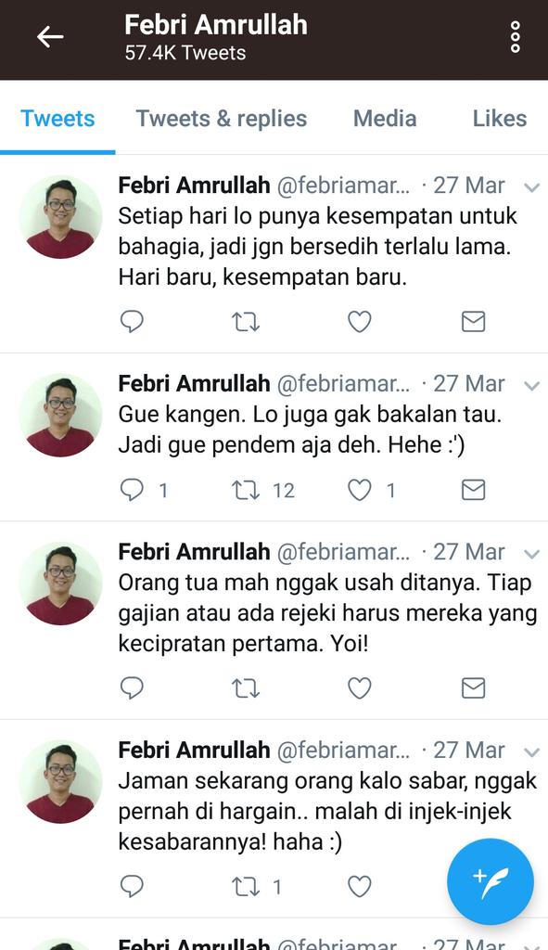The image size is (548, 950).
Task: Open the three-dot overflow menu
Action: coord(516,37)
